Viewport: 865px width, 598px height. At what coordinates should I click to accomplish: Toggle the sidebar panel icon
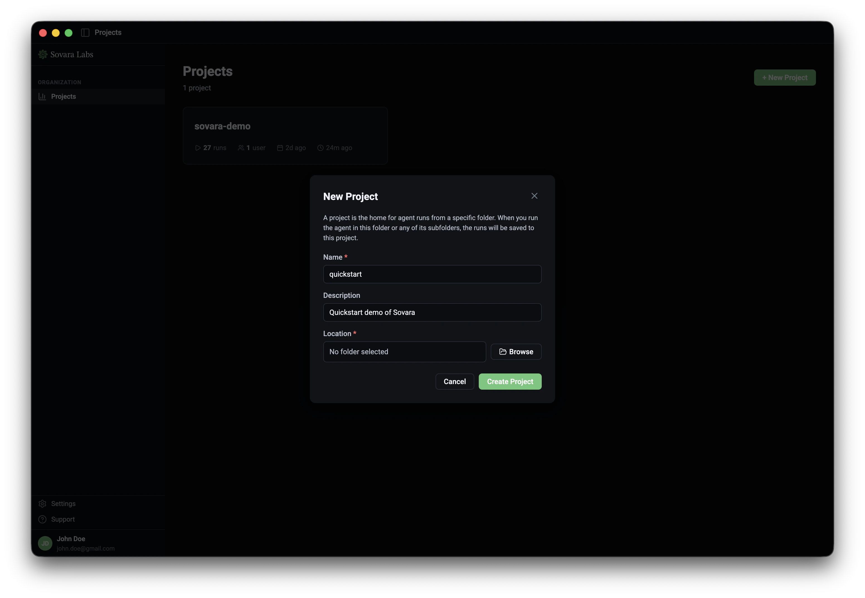pos(85,33)
